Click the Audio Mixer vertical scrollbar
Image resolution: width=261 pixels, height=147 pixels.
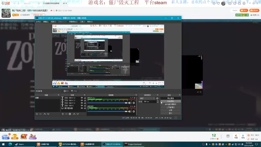[137, 106]
